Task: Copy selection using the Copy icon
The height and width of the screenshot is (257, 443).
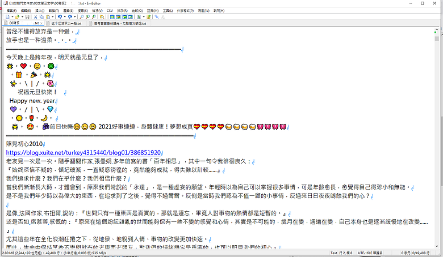Action: 41,17
